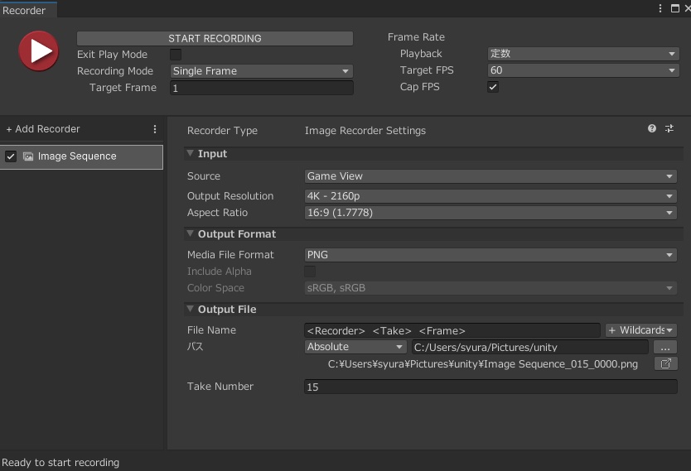
Task: Enable the Exit Play Mode checkbox
Action: [x=176, y=55]
